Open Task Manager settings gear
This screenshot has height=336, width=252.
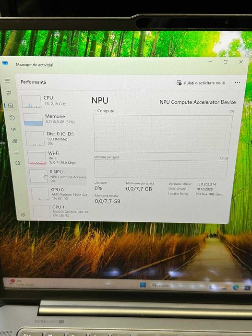23,215
